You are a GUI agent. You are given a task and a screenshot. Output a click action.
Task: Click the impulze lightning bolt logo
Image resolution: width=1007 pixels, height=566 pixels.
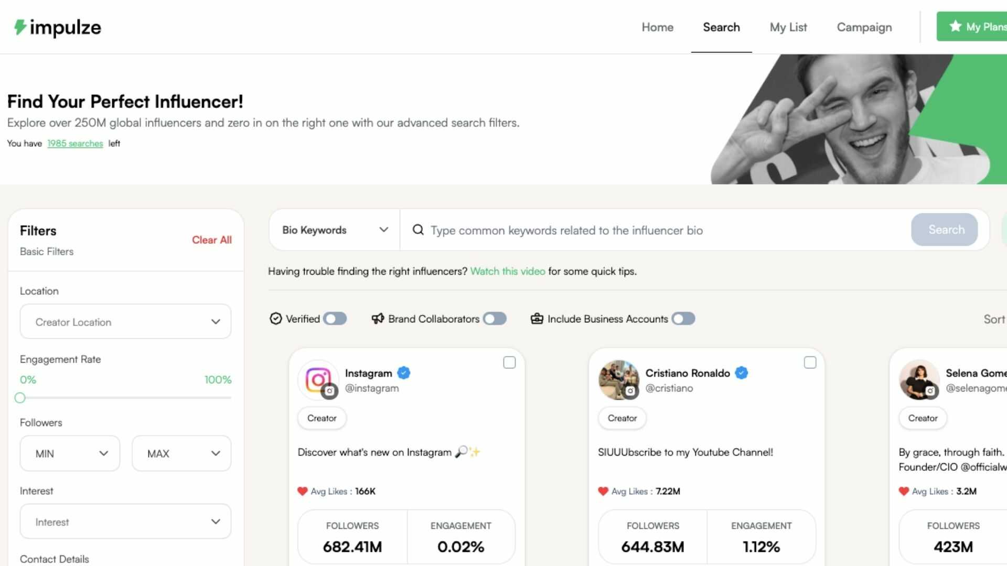pyautogui.click(x=20, y=27)
